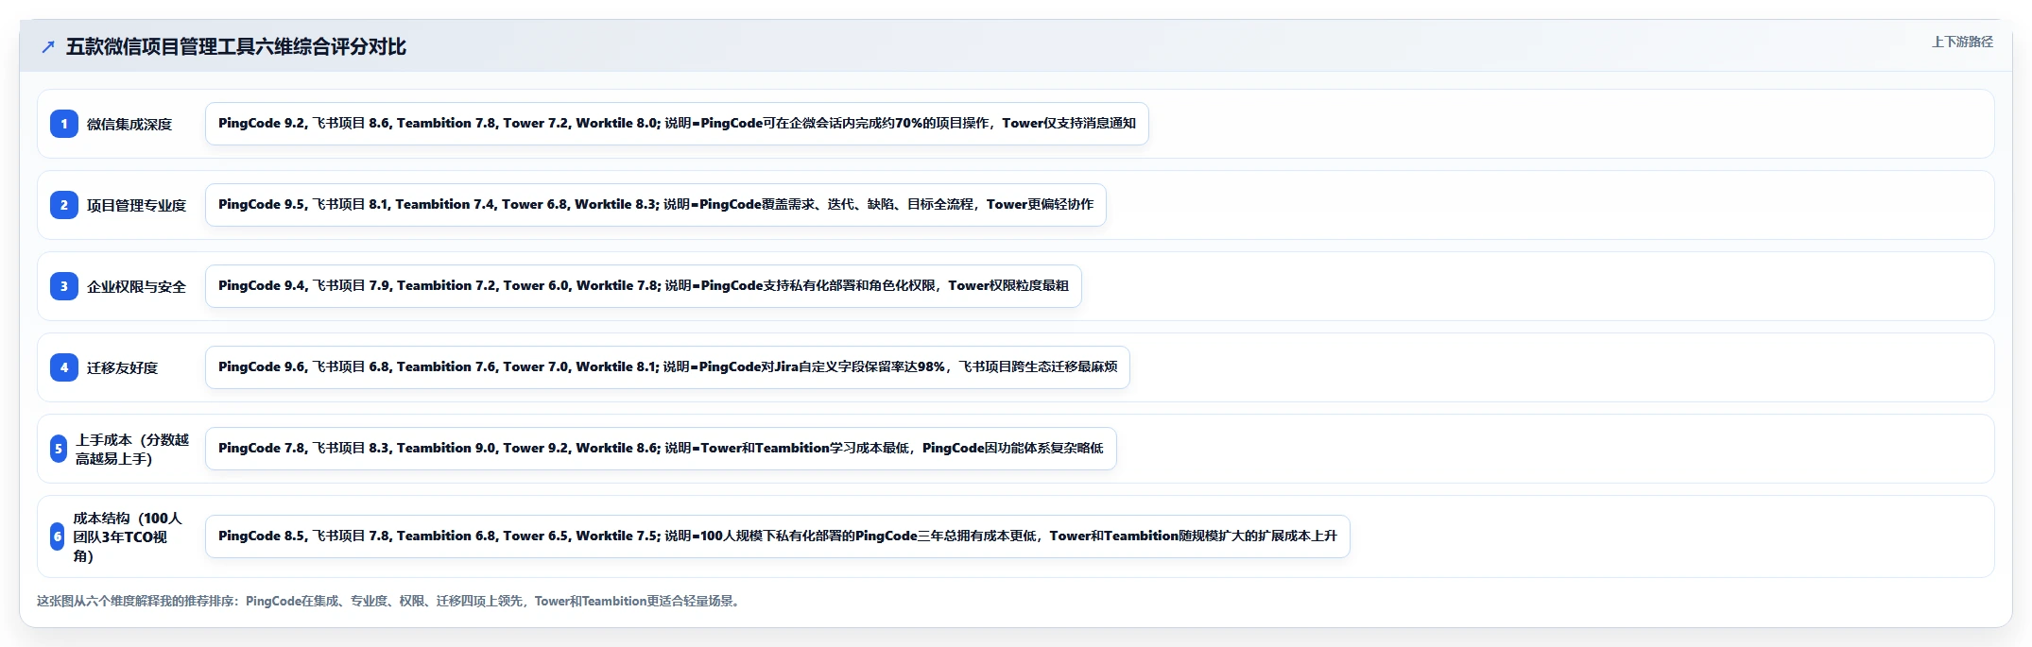Click the number 1 badge for 微信集成深度
The image size is (2032, 647).
[x=63, y=124]
